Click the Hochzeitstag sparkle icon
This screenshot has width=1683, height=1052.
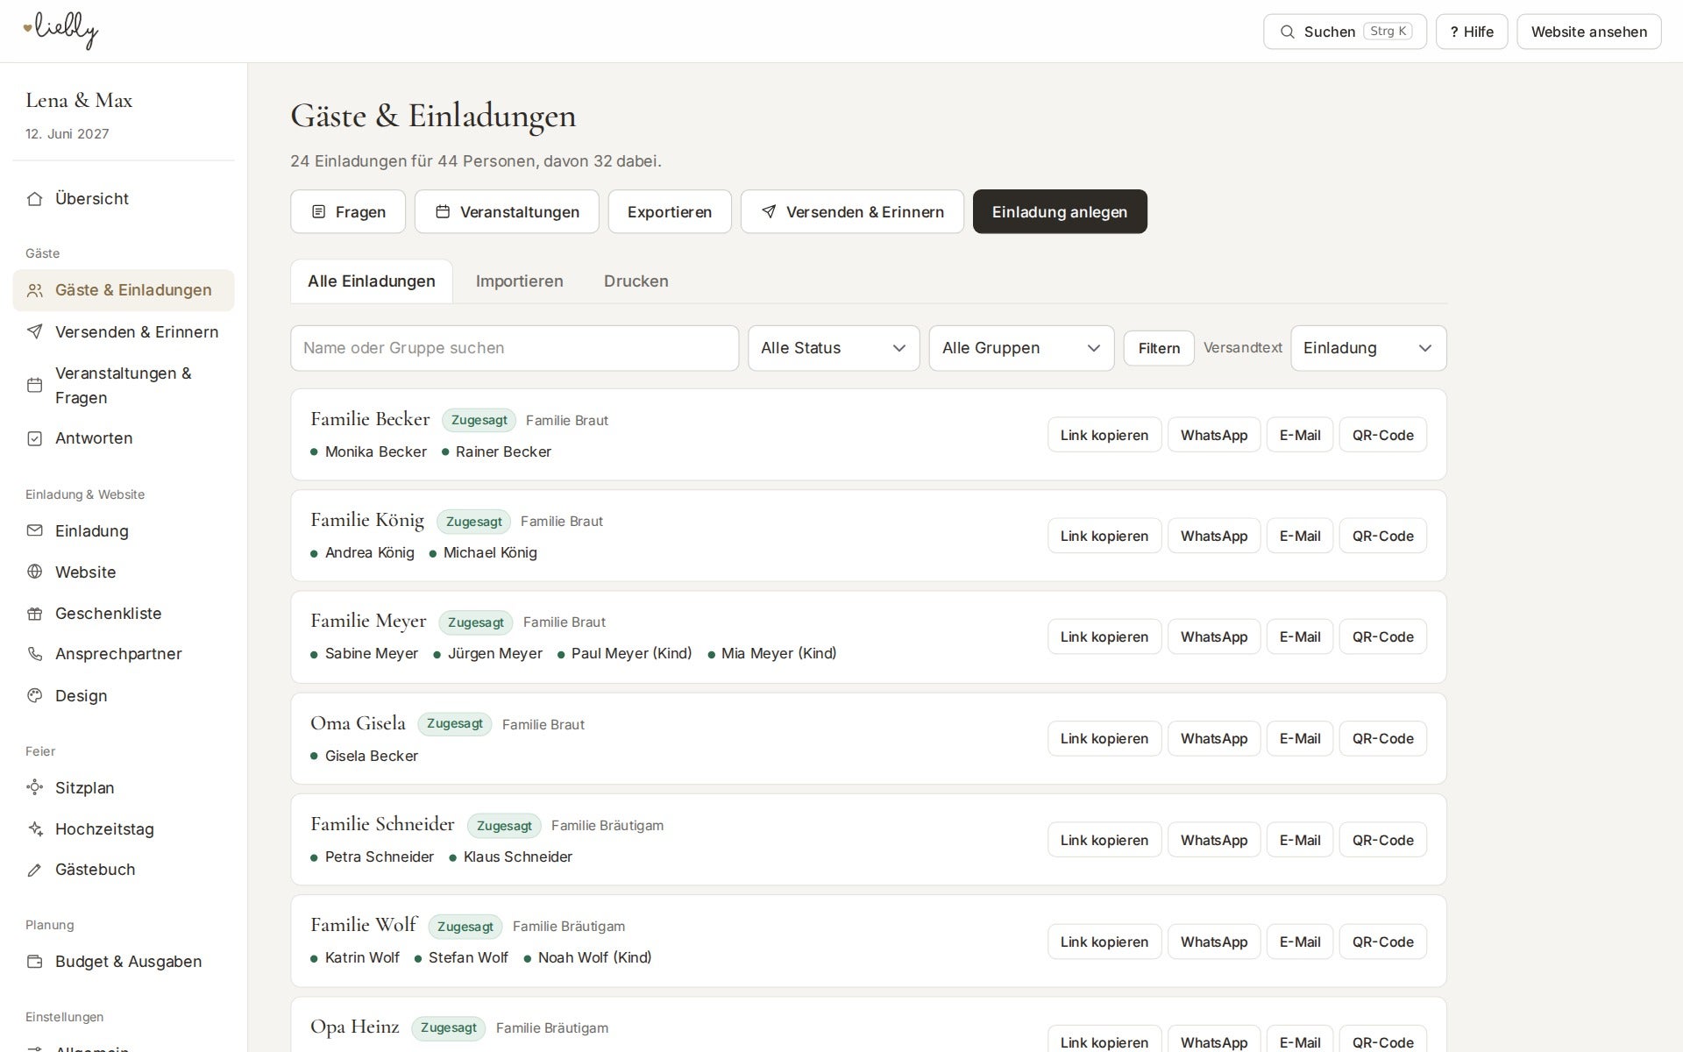pos(35,828)
